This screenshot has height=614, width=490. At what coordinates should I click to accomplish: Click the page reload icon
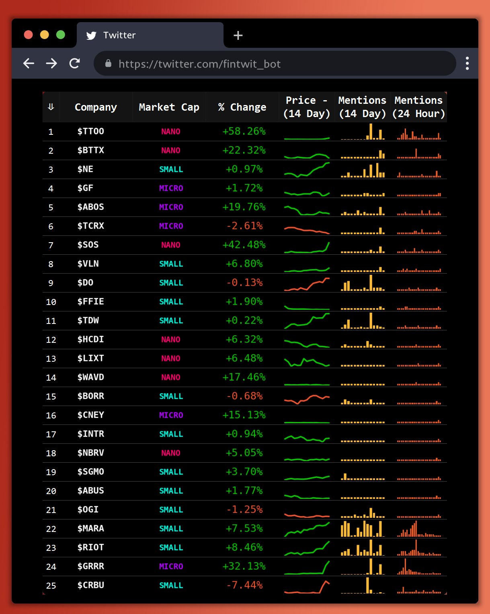[75, 63]
